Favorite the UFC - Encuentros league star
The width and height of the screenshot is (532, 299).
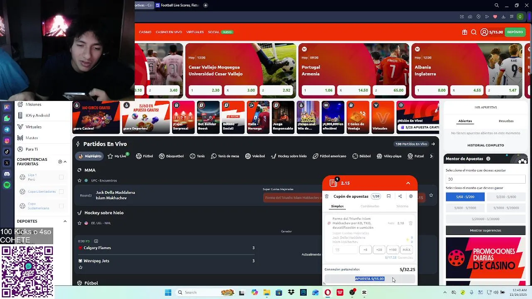80,181
